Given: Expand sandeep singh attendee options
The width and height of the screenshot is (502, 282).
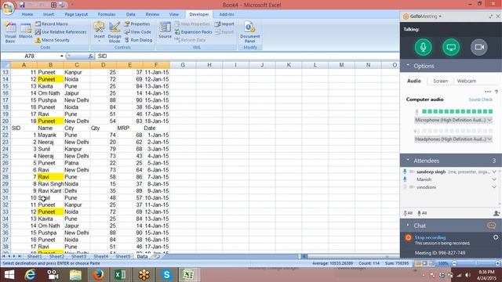Looking at the screenshot, I should pyautogui.click(x=494, y=172).
